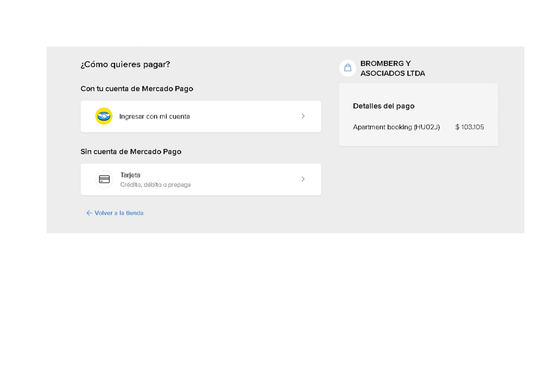
Task: Select the Apartment booking (HU02J) item
Action: click(x=396, y=127)
